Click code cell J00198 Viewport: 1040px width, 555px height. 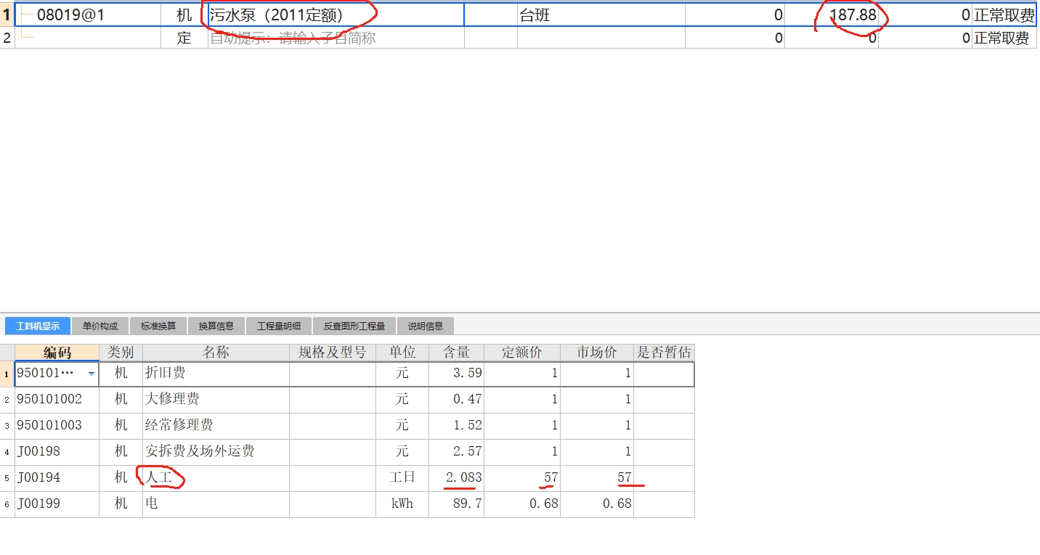pos(57,452)
